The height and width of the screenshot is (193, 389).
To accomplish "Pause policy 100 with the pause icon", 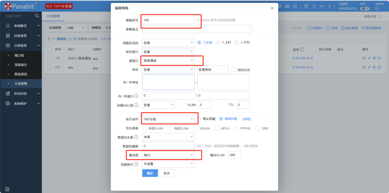I will pyautogui.click(x=379, y=58).
